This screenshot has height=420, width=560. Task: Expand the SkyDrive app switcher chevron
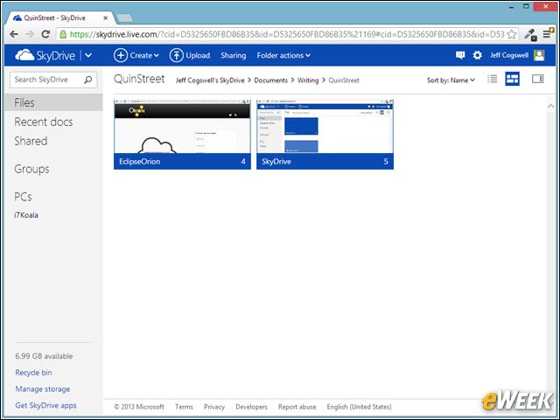88,55
